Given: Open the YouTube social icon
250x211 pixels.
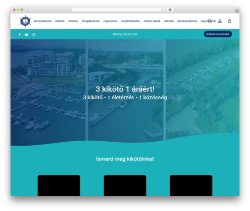Looking at the screenshot, I should coord(26,34).
